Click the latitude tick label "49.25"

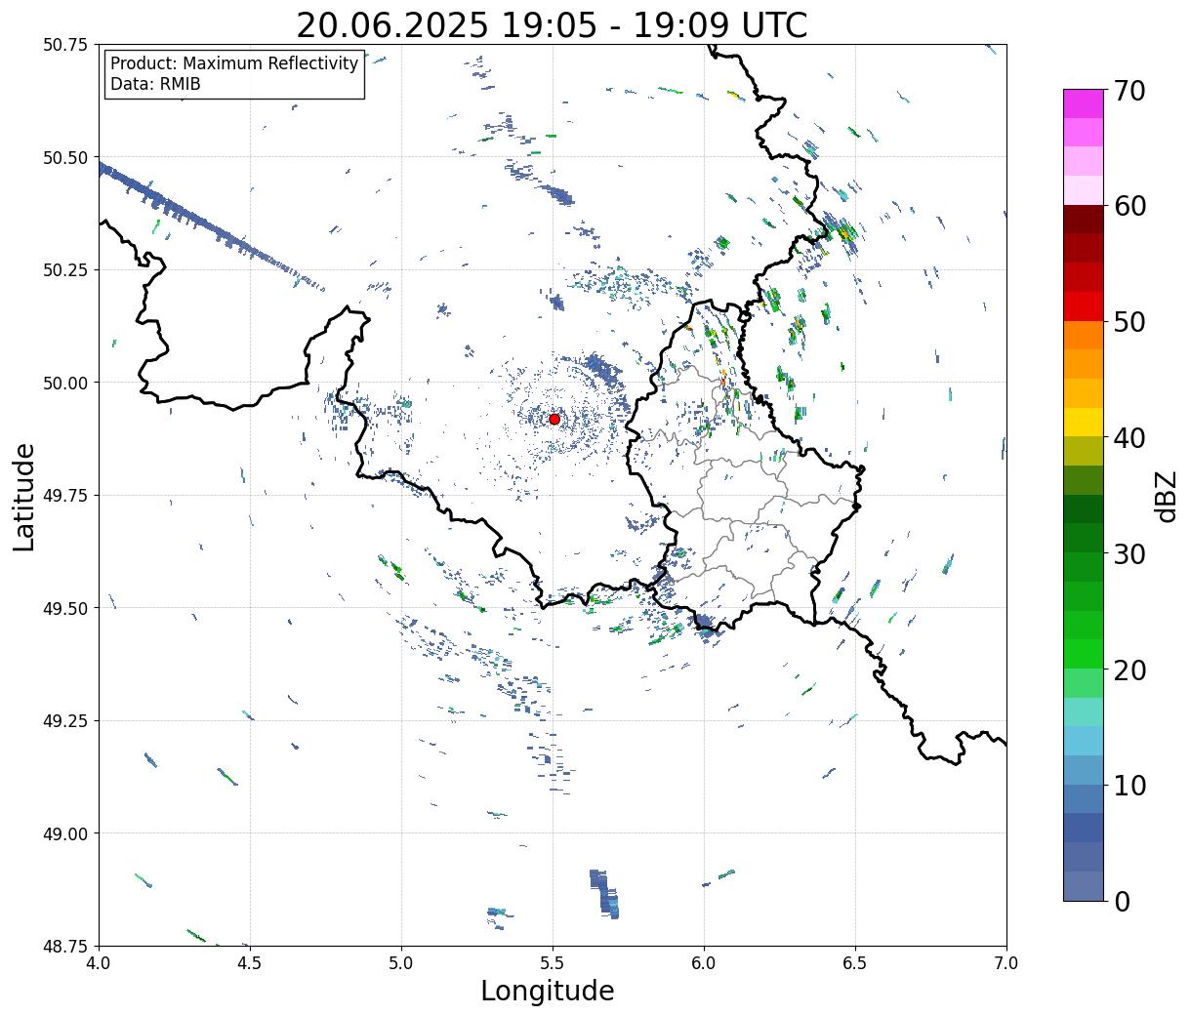[x=65, y=721]
